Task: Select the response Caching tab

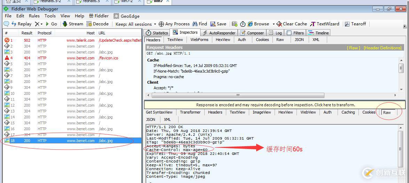Action: (x=348, y=112)
